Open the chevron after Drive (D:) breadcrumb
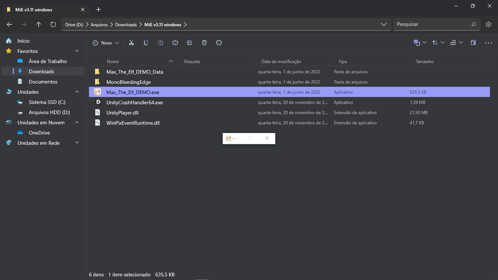 point(87,25)
